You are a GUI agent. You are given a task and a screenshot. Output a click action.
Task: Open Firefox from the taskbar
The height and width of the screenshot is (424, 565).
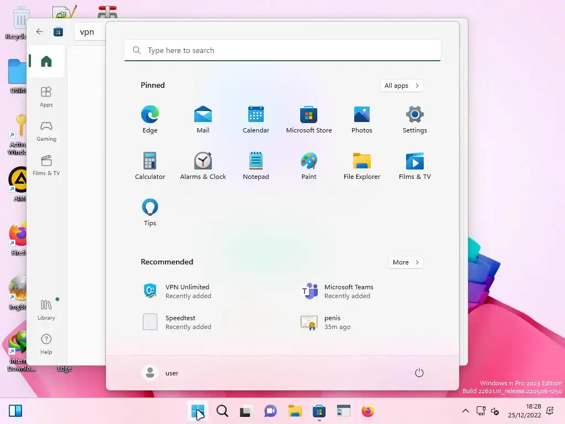[367, 411]
